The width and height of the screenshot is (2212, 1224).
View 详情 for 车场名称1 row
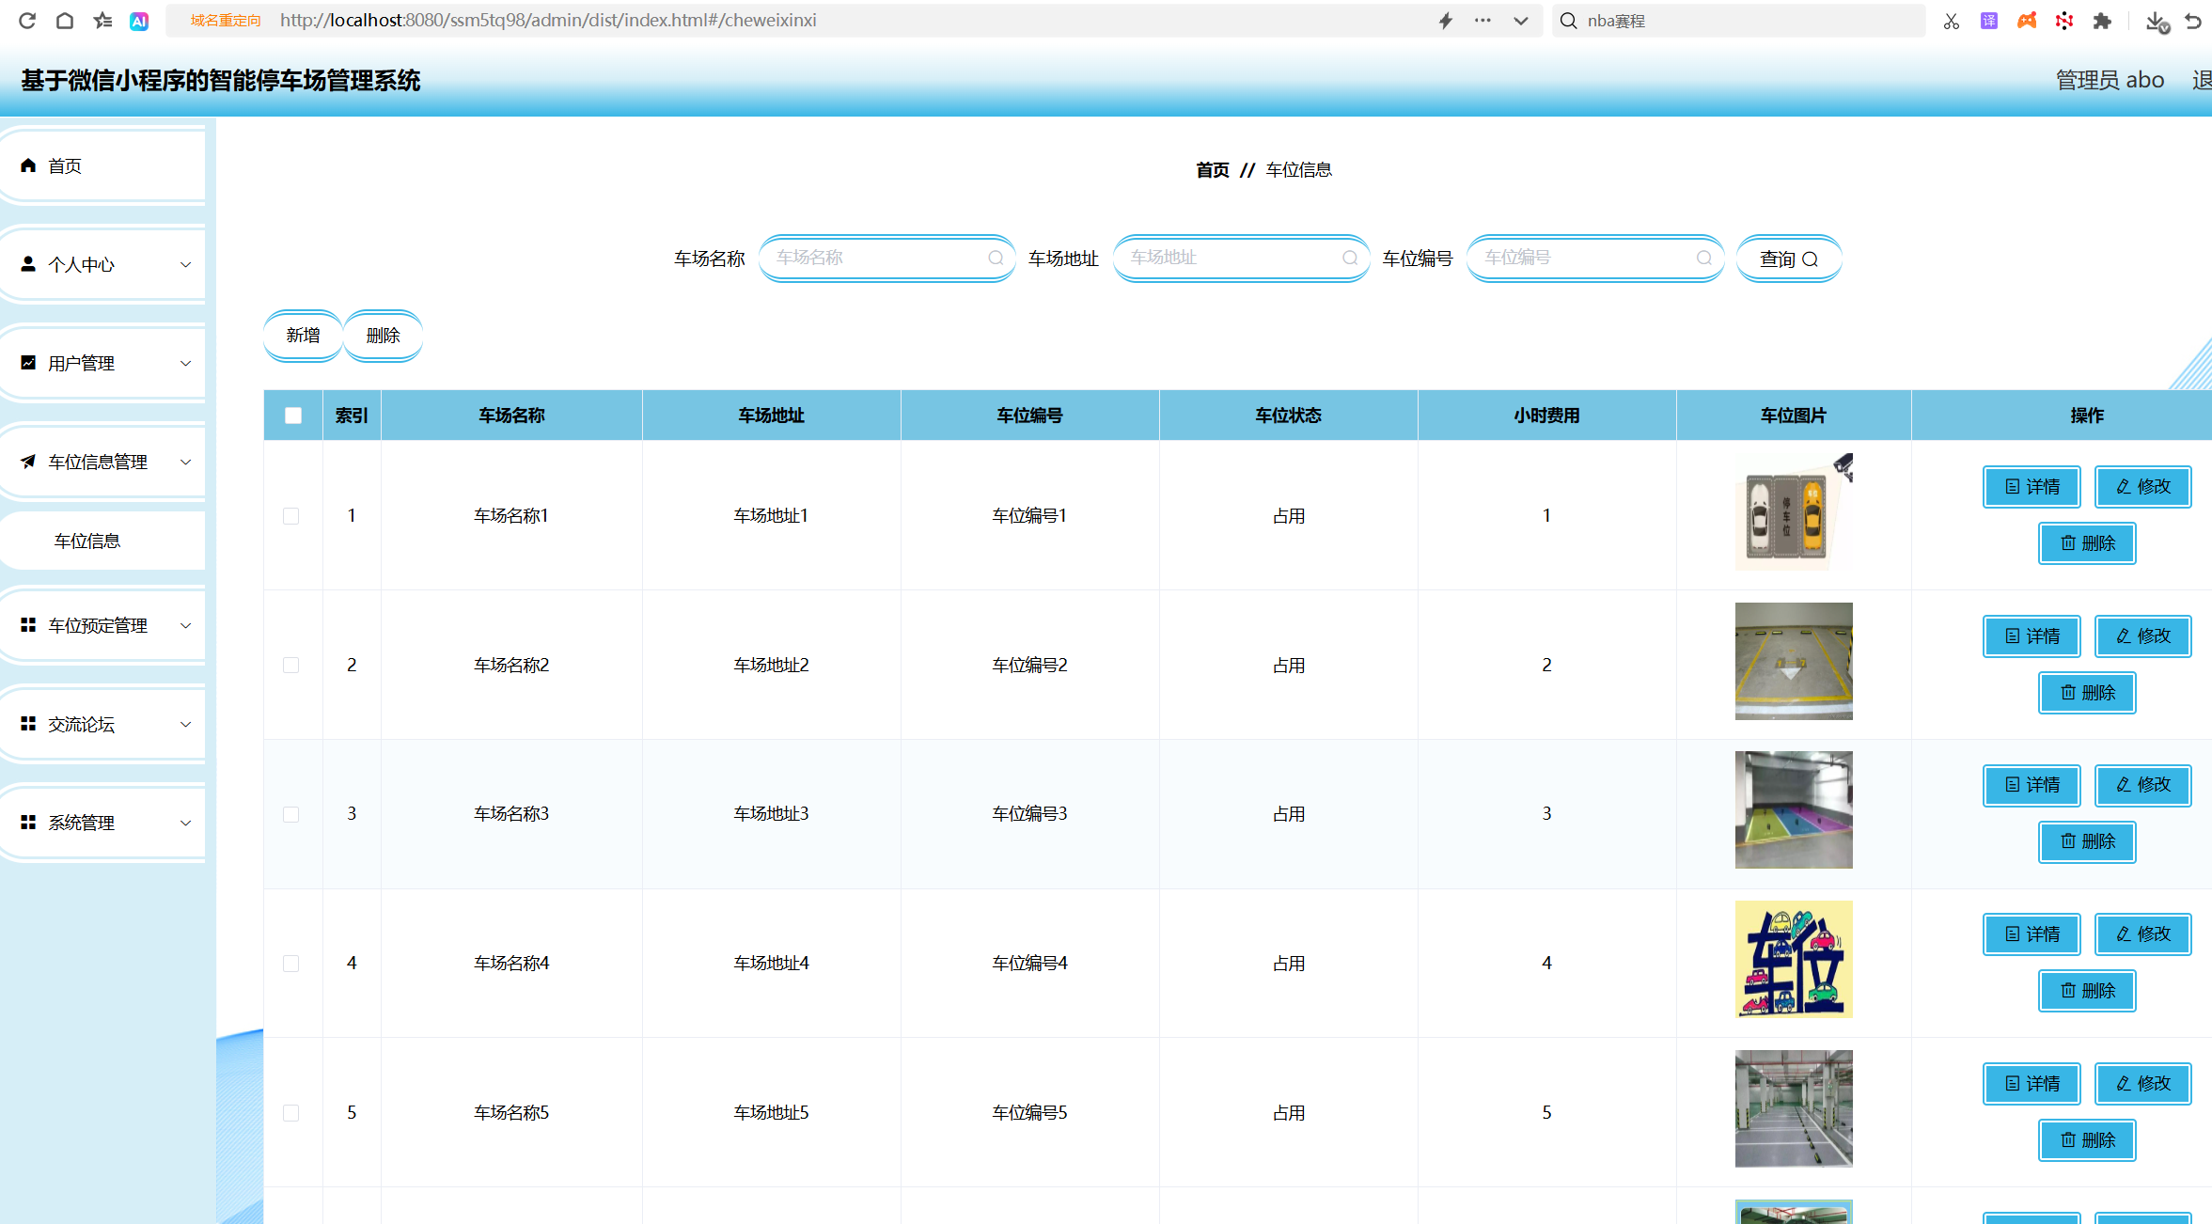pos(2032,487)
